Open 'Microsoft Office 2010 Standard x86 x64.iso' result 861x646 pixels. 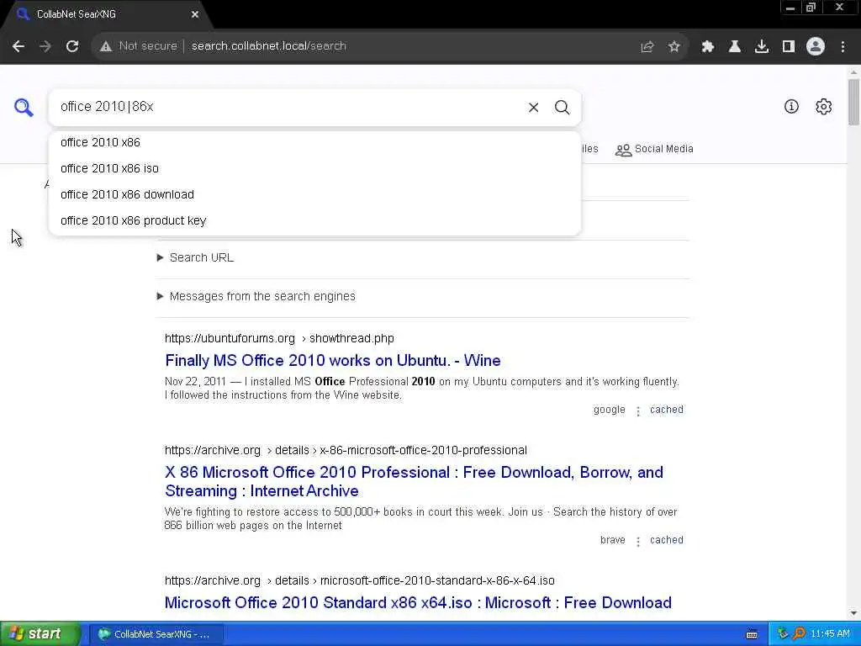418,602
